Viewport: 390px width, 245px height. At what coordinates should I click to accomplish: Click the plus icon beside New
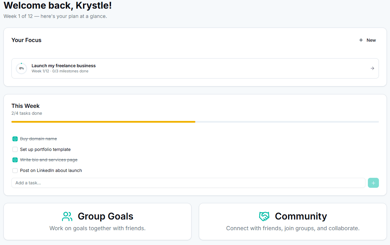[x=361, y=40]
